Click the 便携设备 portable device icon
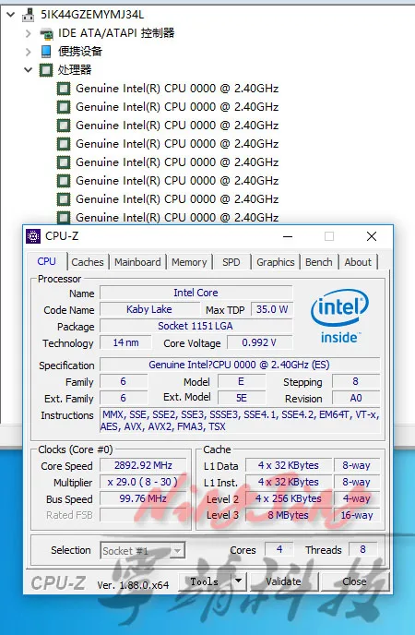The image size is (415, 635). click(x=46, y=52)
